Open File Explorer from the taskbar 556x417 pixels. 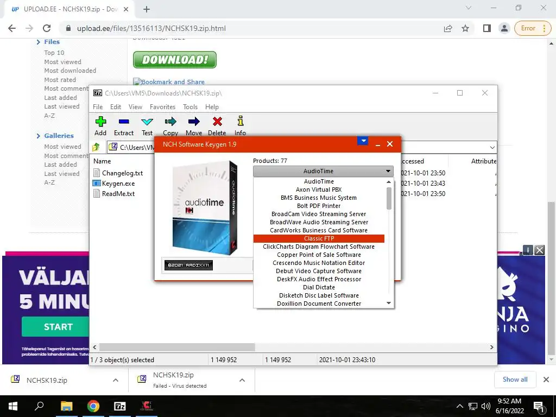pos(66,406)
